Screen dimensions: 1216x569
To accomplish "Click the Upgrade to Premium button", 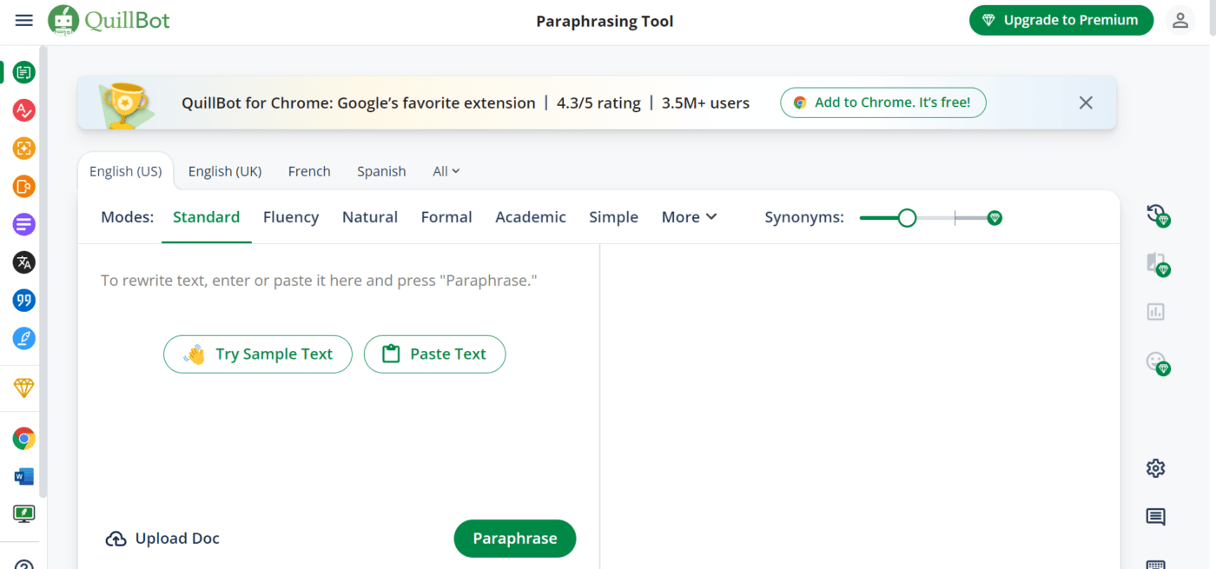I will 1061,20.
